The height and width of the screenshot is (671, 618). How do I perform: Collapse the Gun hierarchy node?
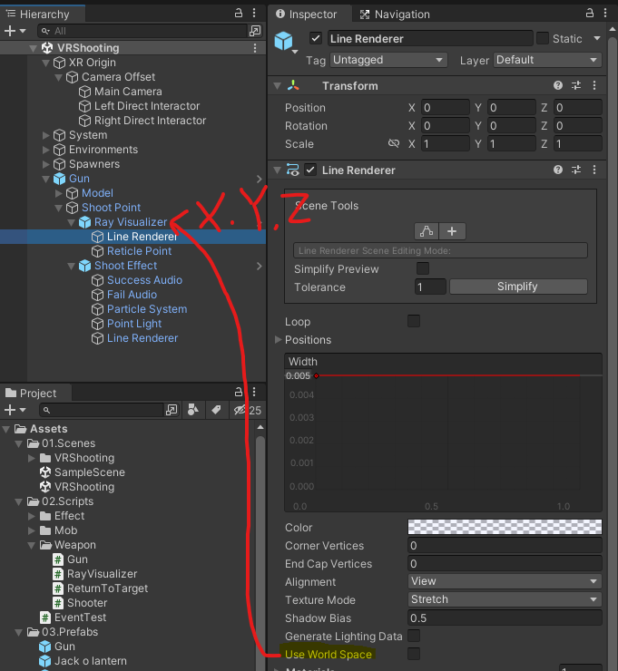pos(45,179)
